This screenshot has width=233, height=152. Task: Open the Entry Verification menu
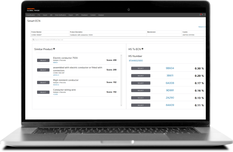click(x=60, y=15)
